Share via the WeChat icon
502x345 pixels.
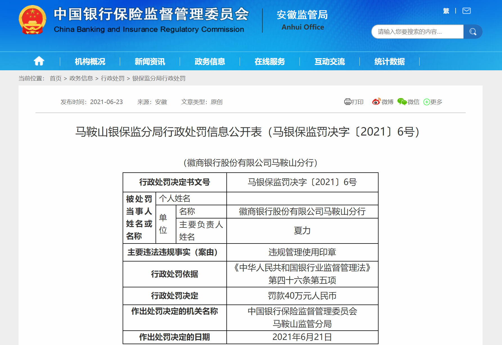402,102
